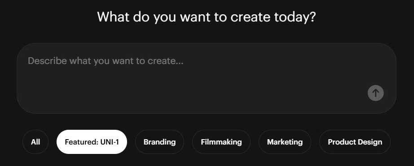Pick the Product Design chip

tap(355, 142)
